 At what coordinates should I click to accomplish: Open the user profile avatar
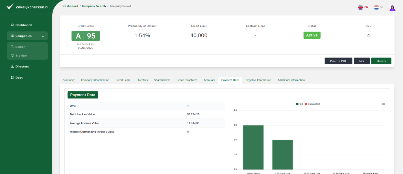click(x=392, y=8)
